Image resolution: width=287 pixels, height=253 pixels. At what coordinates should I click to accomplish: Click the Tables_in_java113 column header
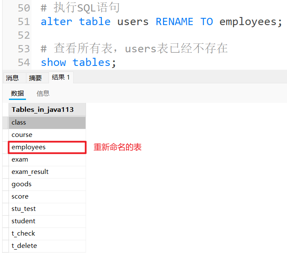[x=47, y=110]
